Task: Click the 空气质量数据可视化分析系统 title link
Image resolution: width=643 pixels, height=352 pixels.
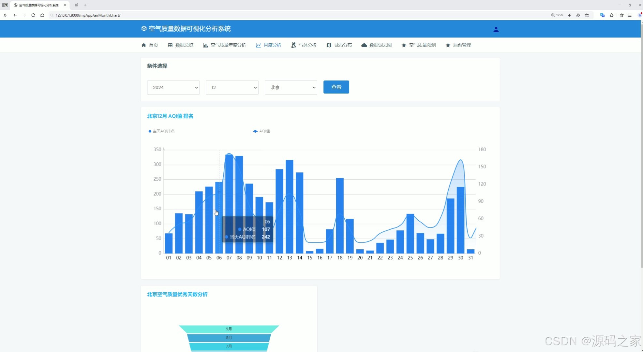Action: (189, 29)
